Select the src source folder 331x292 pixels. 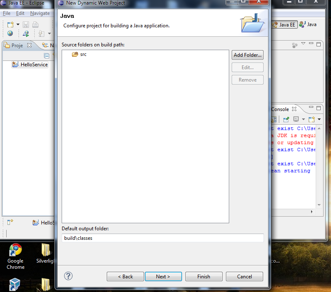click(x=79, y=54)
